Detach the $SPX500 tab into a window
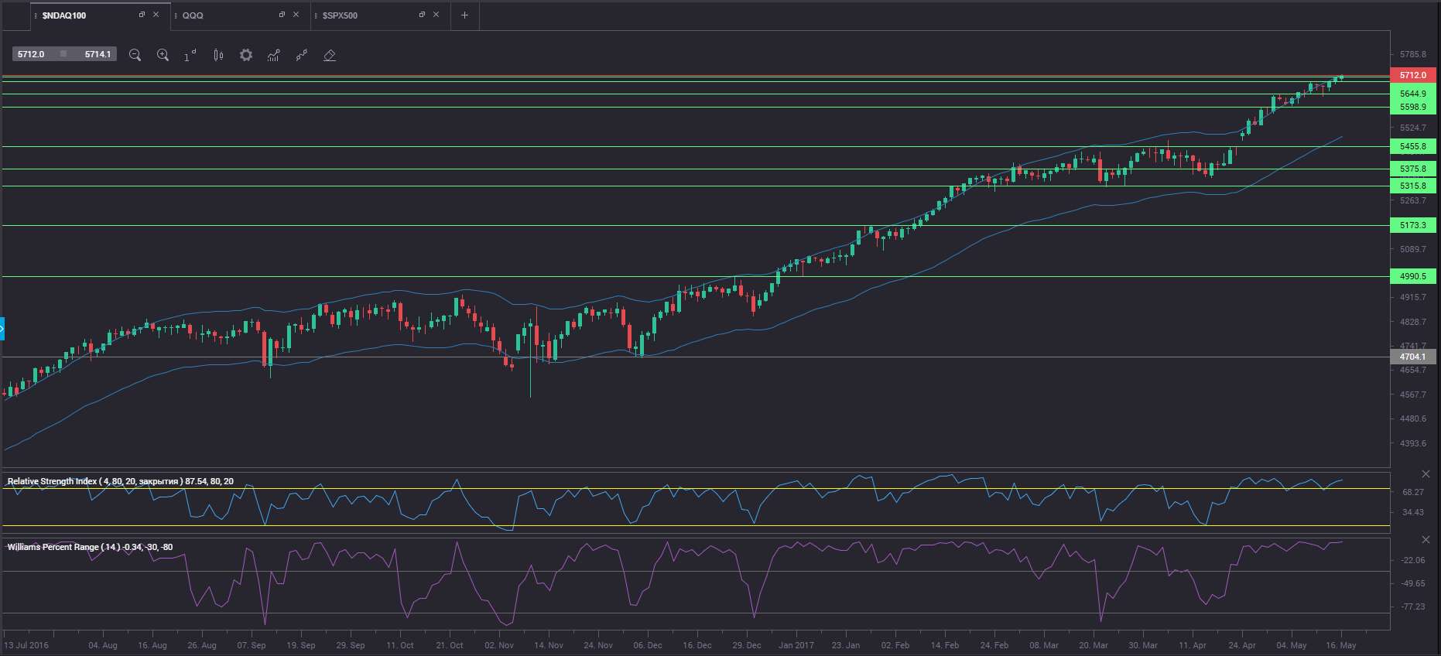Screen dimensions: 1441x656 click(422, 15)
